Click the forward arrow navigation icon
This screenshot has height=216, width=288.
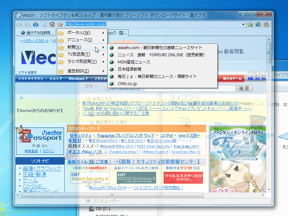(27, 25)
